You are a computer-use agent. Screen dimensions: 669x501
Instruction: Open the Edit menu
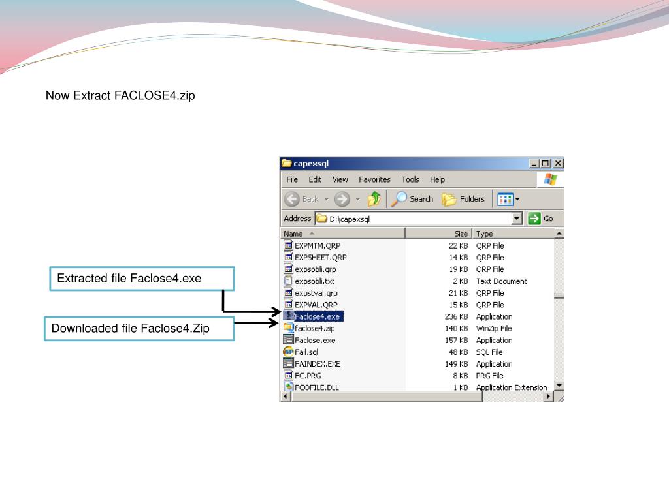tap(315, 179)
